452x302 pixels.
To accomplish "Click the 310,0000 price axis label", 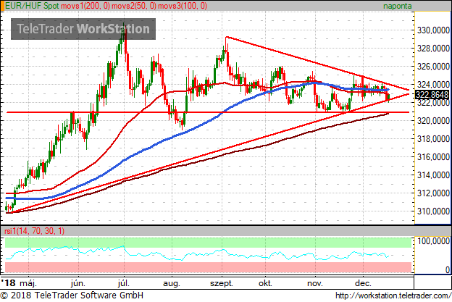I will pos(433,211).
